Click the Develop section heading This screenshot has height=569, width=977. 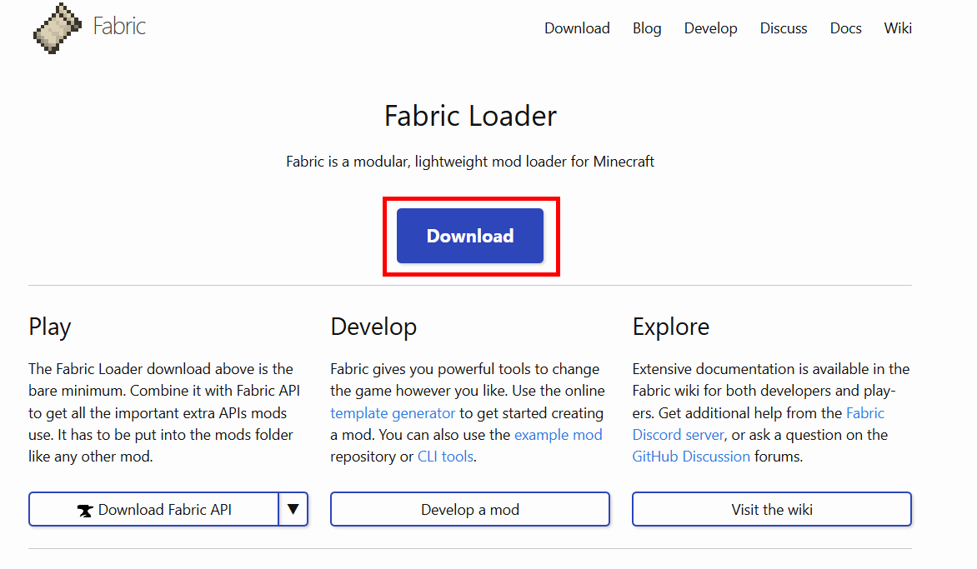[373, 327]
